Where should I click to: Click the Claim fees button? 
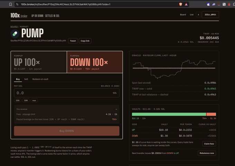pyautogui.click(x=209, y=144)
